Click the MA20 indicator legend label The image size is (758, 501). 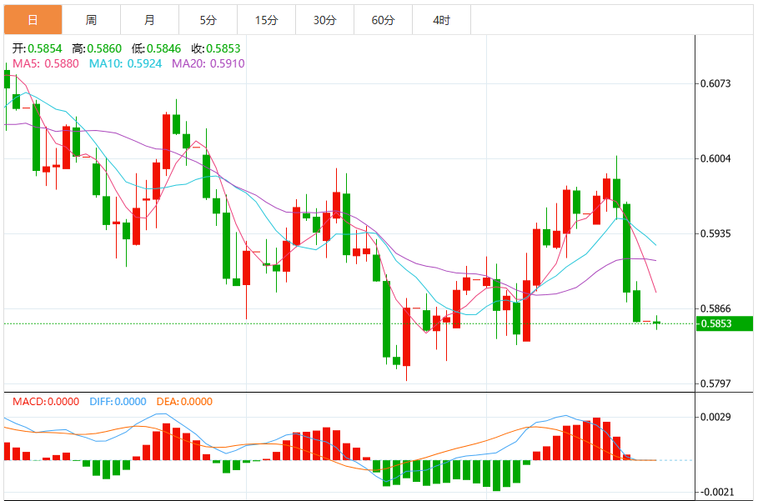(208, 63)
